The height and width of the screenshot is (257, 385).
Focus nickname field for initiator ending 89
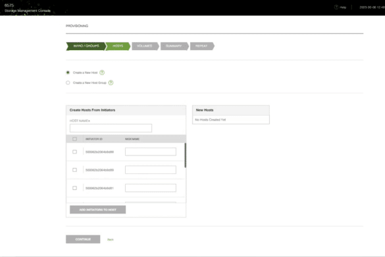click(x=151, y=170)
